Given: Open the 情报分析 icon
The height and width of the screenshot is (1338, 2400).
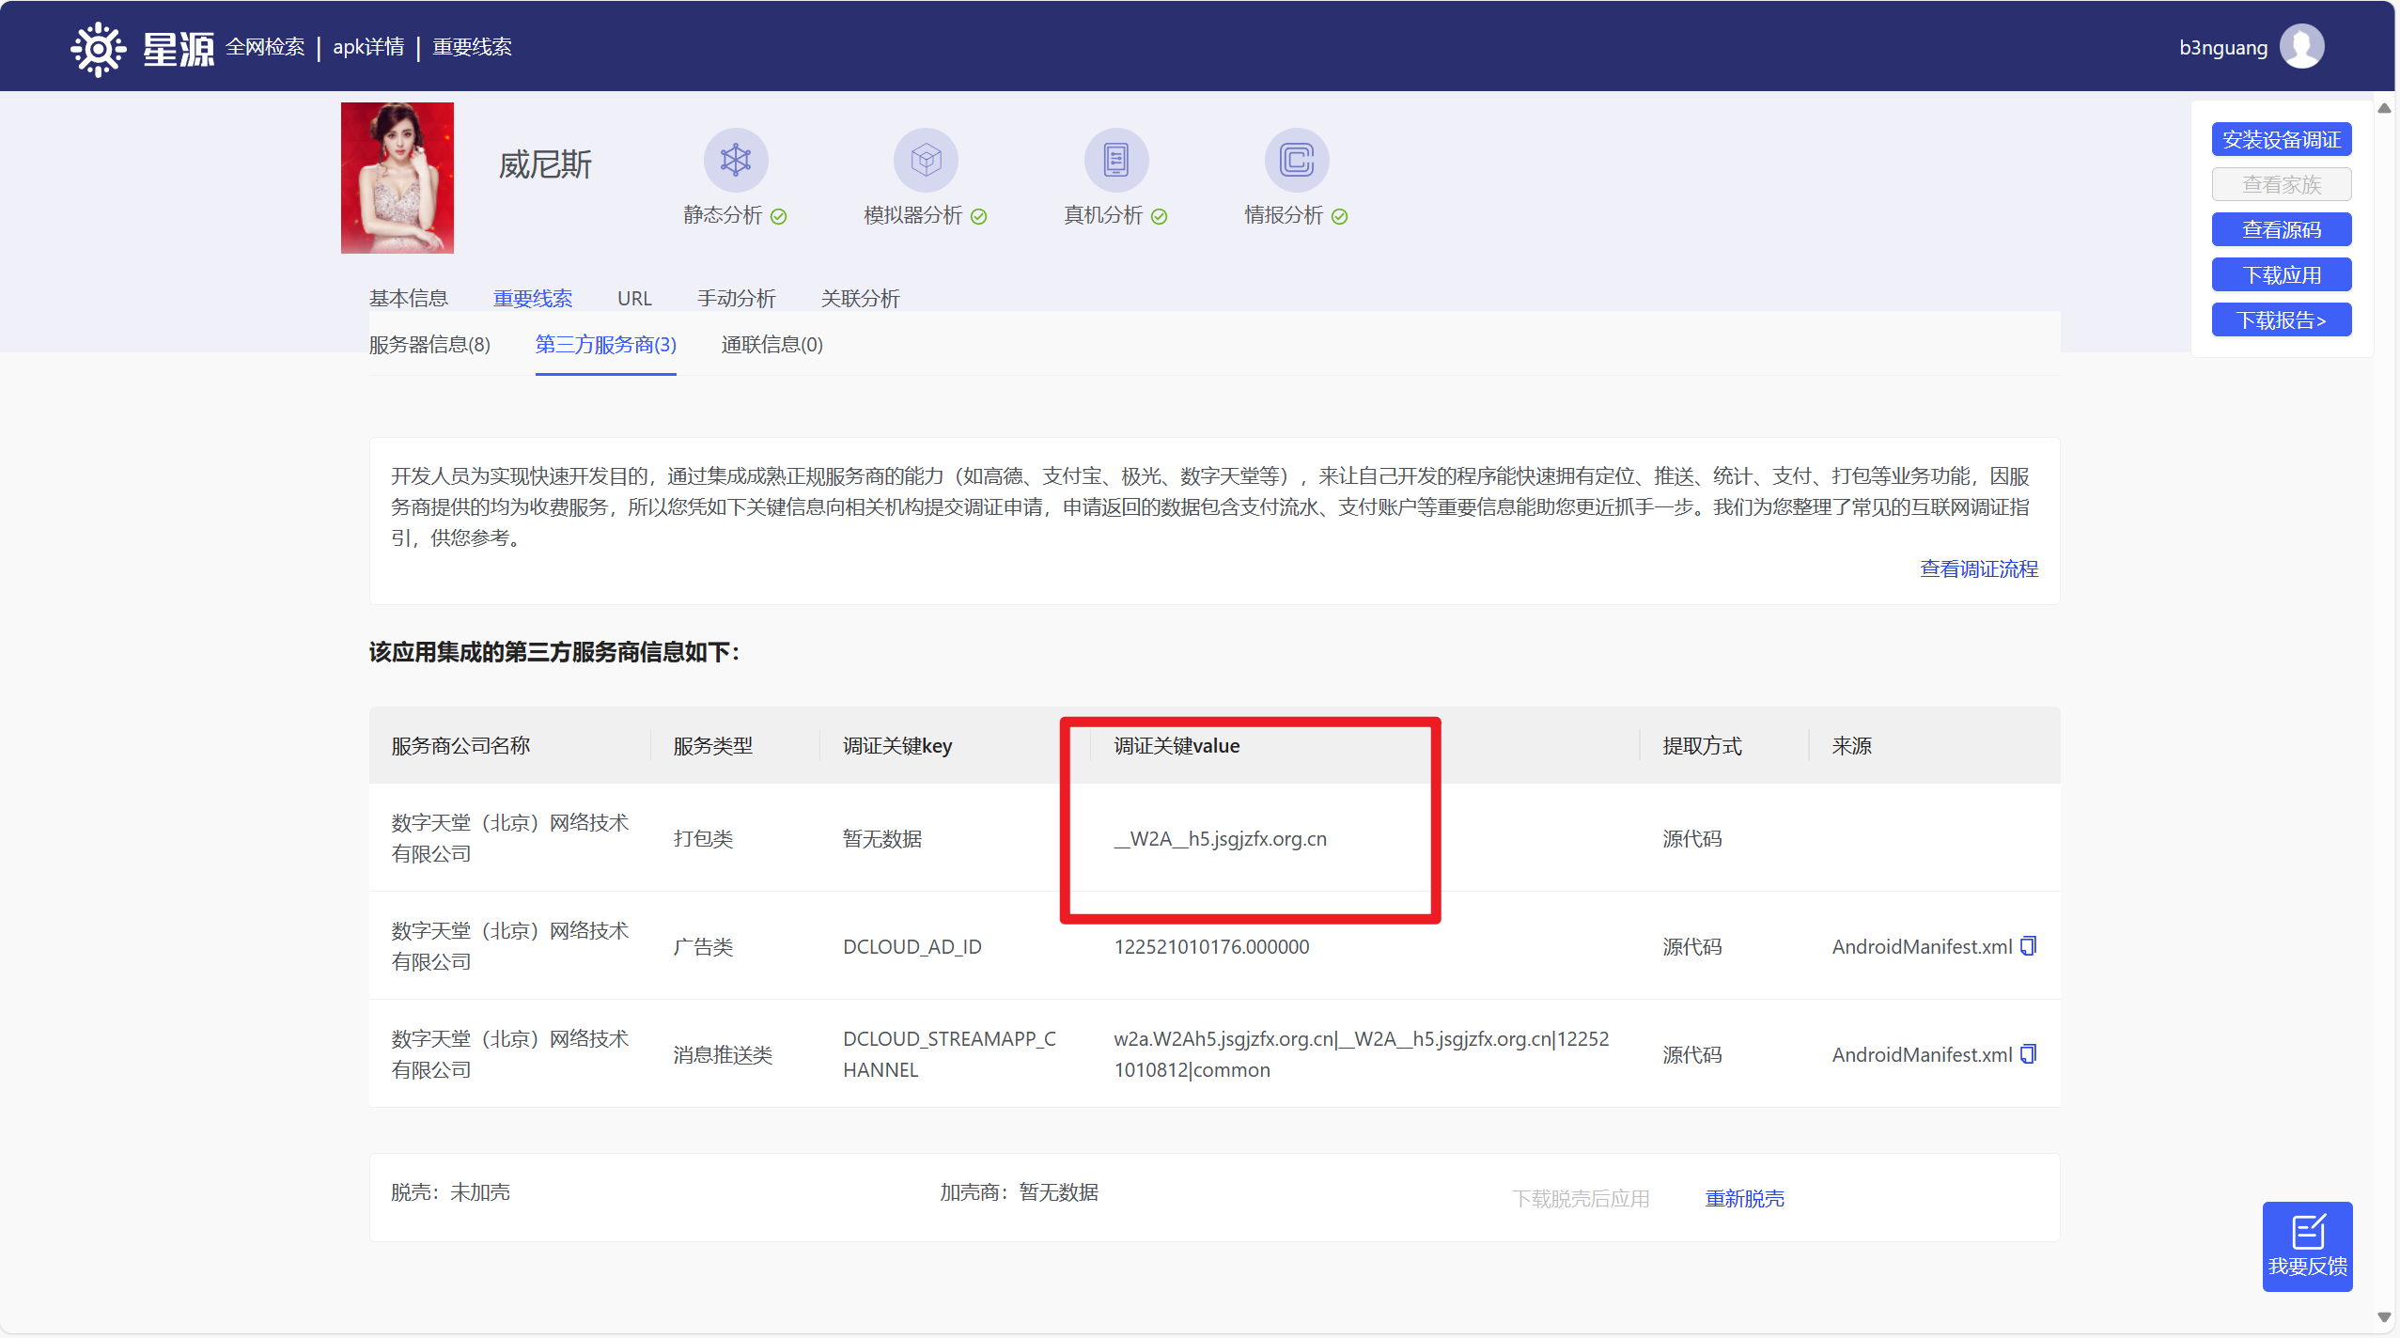Looking at the screenshot, I should click(1296, 160).
